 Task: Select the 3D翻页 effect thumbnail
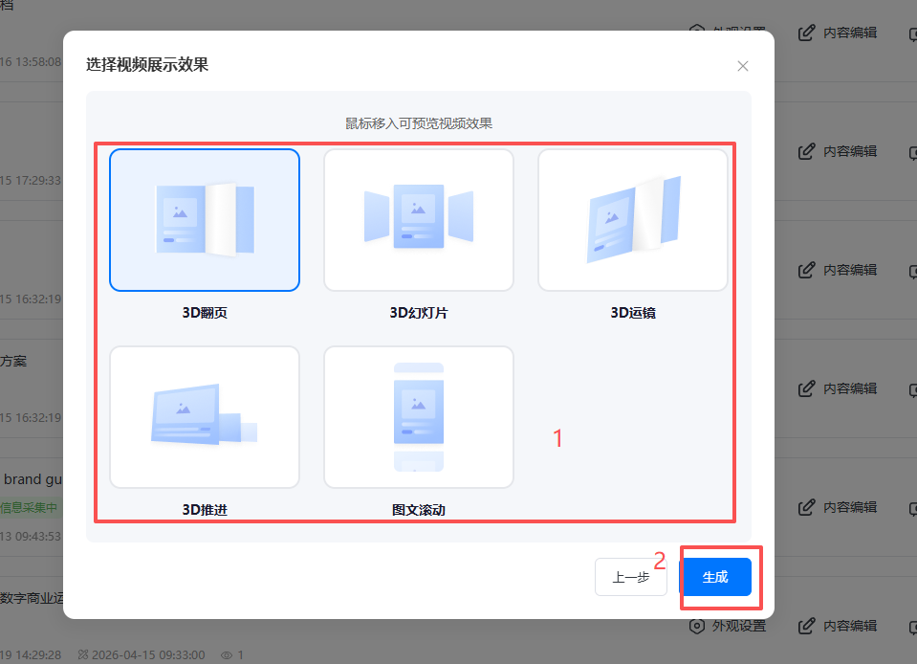[x=205, y=220]
